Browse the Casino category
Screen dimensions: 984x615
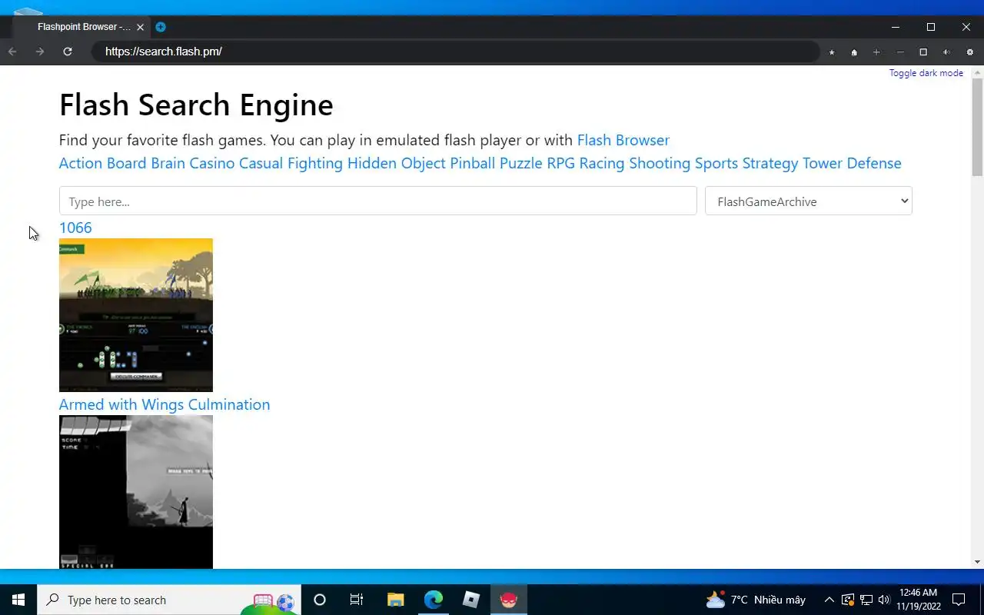[212, 163]
